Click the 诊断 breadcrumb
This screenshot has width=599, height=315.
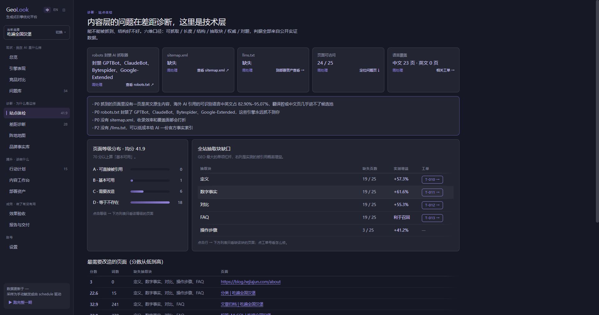pyautogui.click(x=90, y=12)
